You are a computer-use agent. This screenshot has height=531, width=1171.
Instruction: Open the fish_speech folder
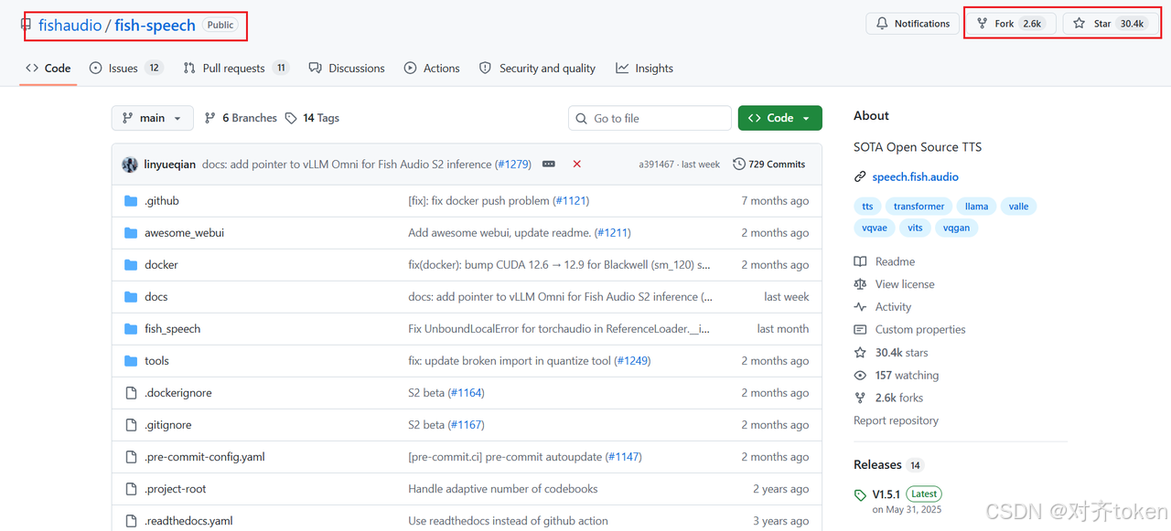point(172,329)
